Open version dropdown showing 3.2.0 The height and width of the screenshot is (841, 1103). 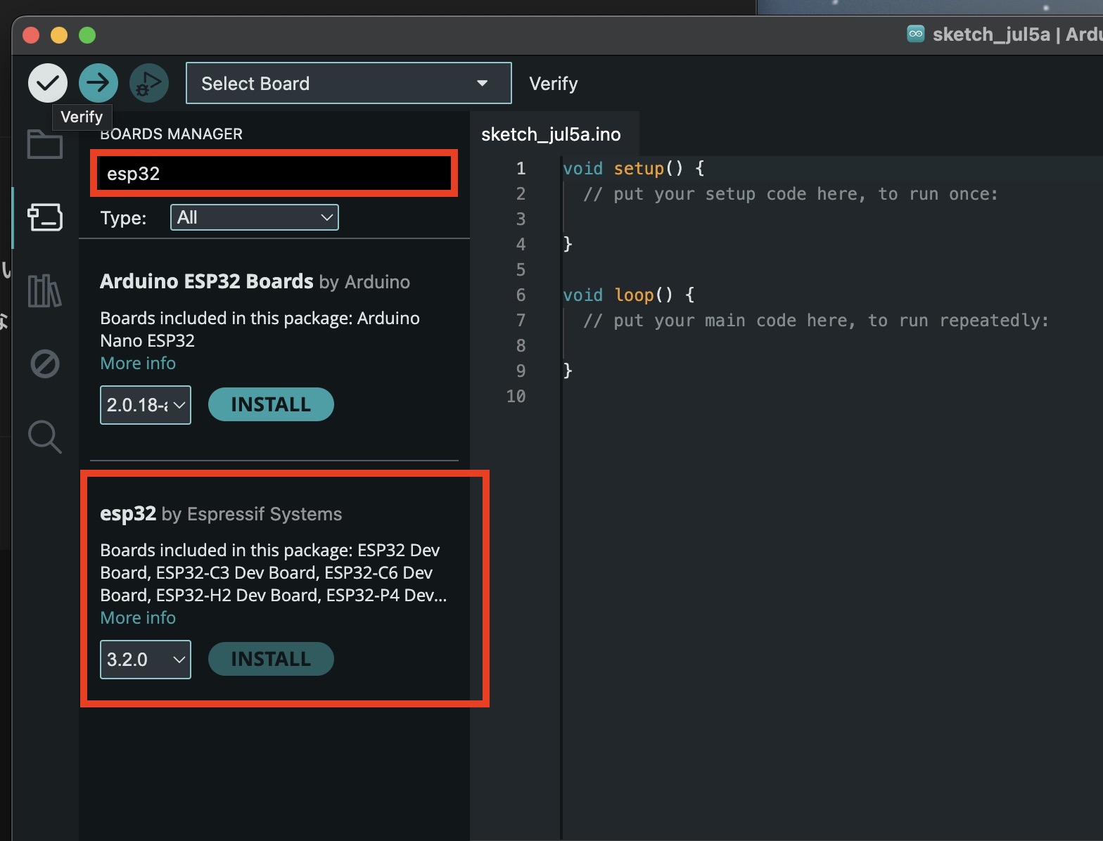coord(146,660)
